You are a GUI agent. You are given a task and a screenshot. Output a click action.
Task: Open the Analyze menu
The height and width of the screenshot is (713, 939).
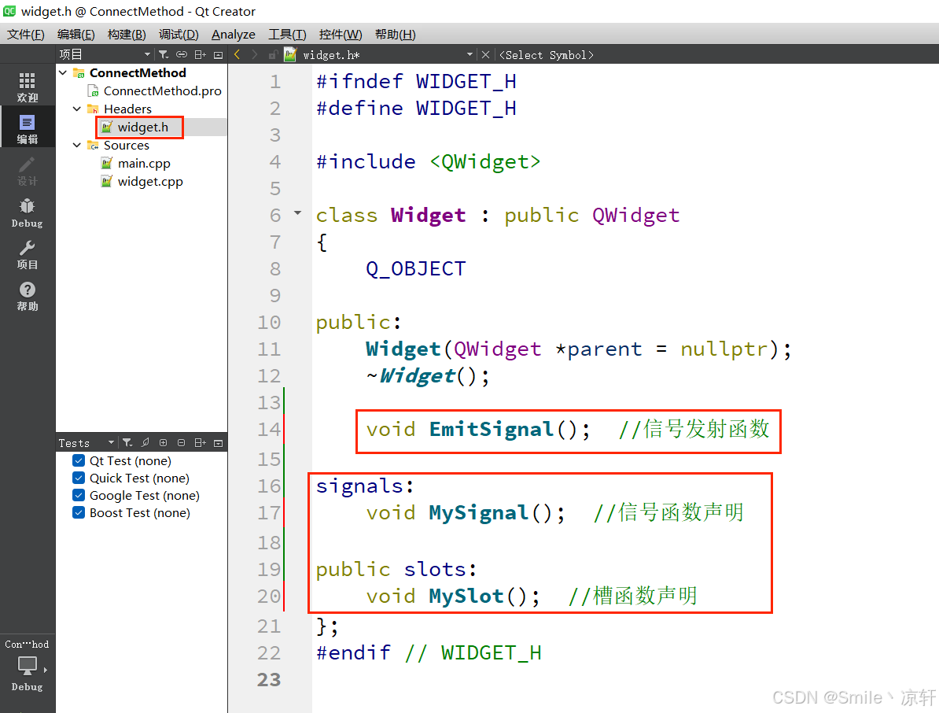pyautogui.click(x=234, y=34)
